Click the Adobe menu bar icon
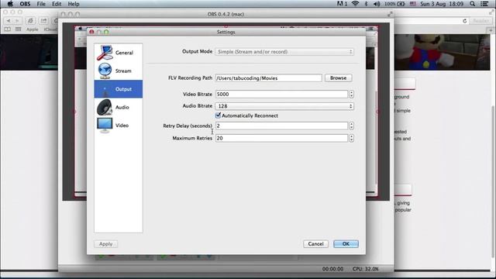The width and height of the screenshot is (496, 279). pos(342,4)
